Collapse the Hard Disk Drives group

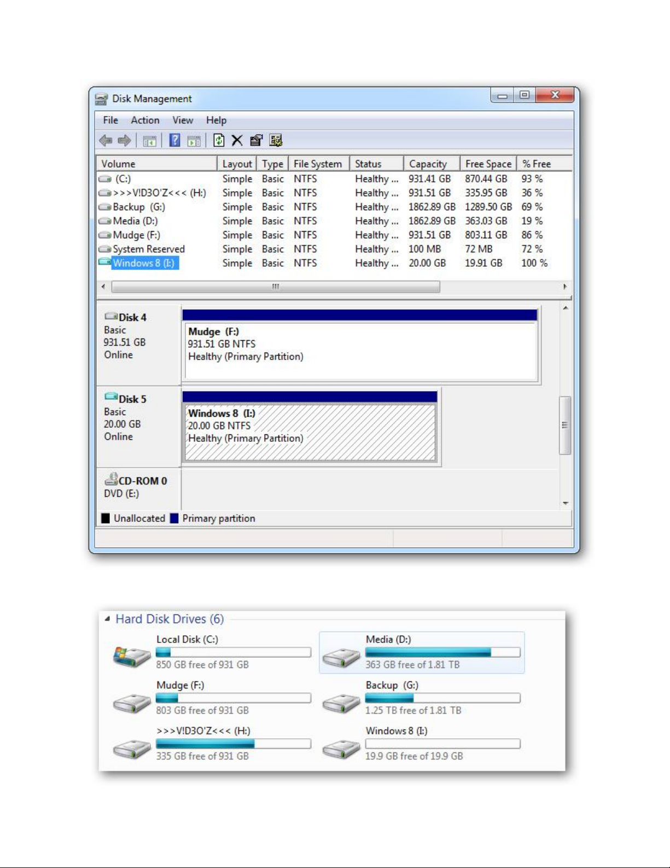(x=108, y=619)
